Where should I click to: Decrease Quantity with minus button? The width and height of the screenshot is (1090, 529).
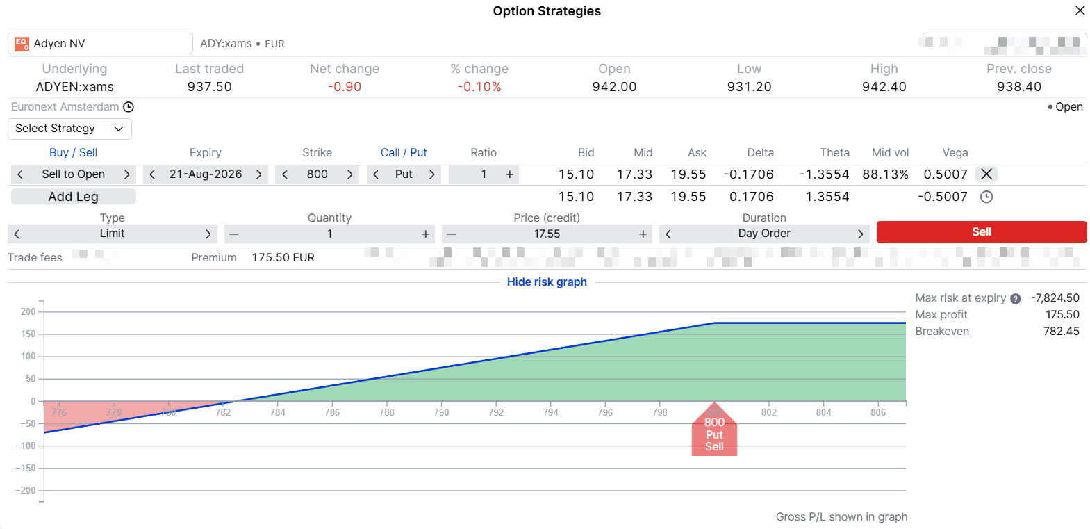click(x=234, y=234)
